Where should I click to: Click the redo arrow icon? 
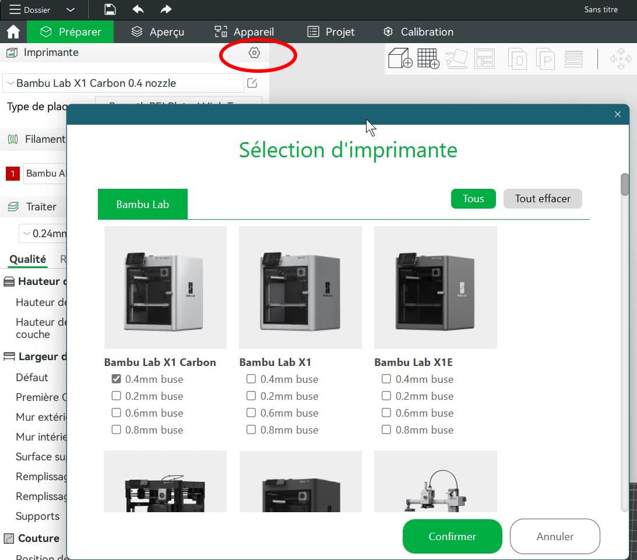pyautogui.click(x=166, y=9)
